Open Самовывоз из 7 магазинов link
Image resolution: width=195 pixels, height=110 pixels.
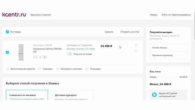click(x=79, y=45)
